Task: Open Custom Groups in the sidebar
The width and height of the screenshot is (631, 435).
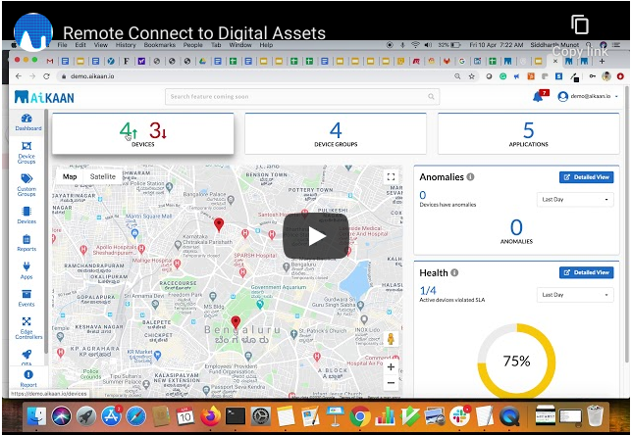Action: tap(26, 183)
